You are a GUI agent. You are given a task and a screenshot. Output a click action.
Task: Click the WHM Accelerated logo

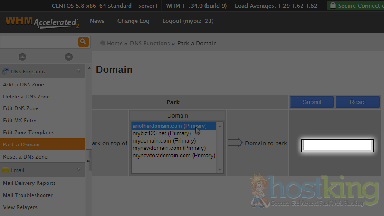pyautogui.click(x=42, y=22)
